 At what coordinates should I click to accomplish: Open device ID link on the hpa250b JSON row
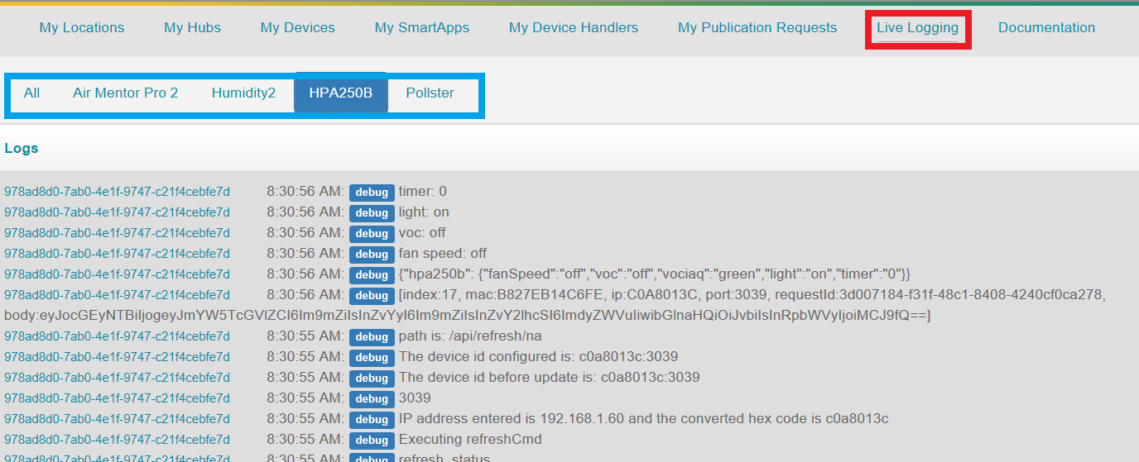pos(117,274)
